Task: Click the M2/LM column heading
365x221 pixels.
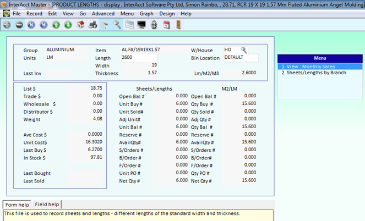Action: point(229,89)
